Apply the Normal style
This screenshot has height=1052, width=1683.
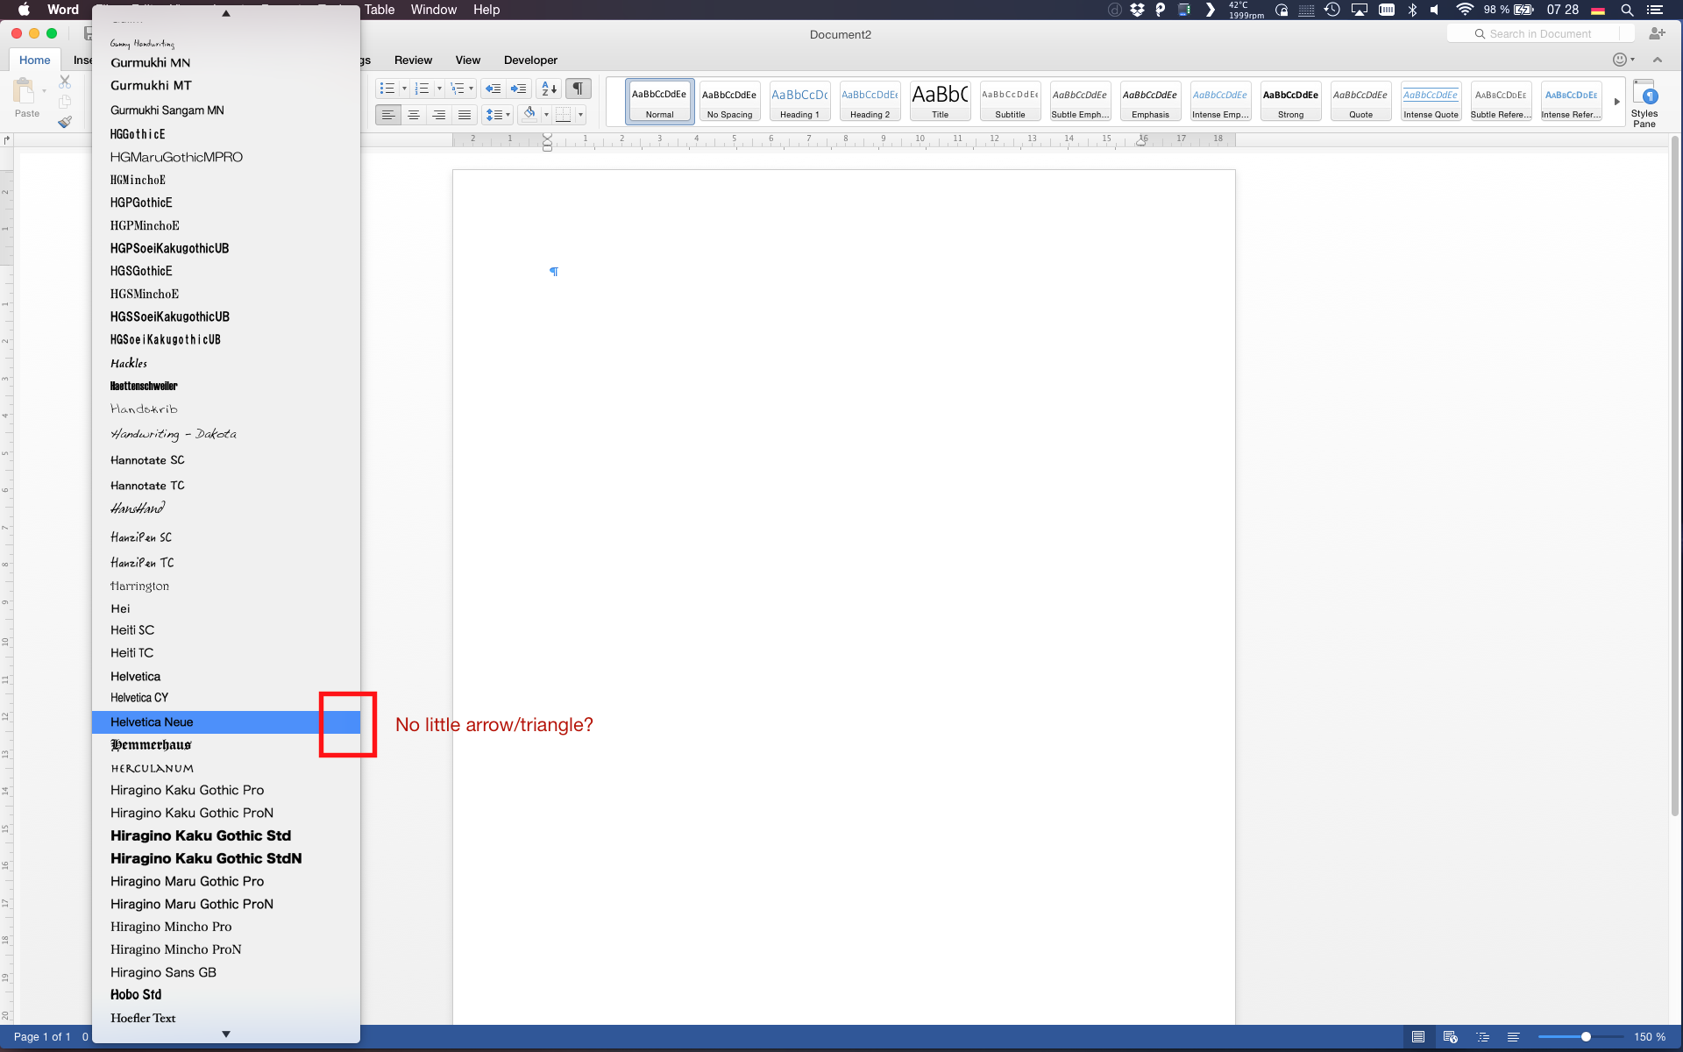(660, 102)
